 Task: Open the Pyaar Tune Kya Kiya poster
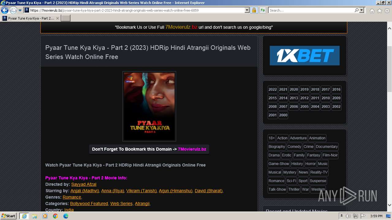[149, 106]
